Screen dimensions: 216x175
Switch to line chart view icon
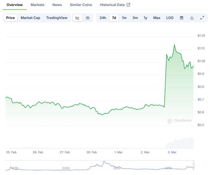[x=77, y=18]
